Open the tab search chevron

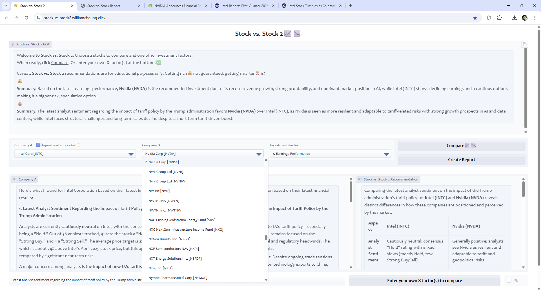(x=6, y=6)
